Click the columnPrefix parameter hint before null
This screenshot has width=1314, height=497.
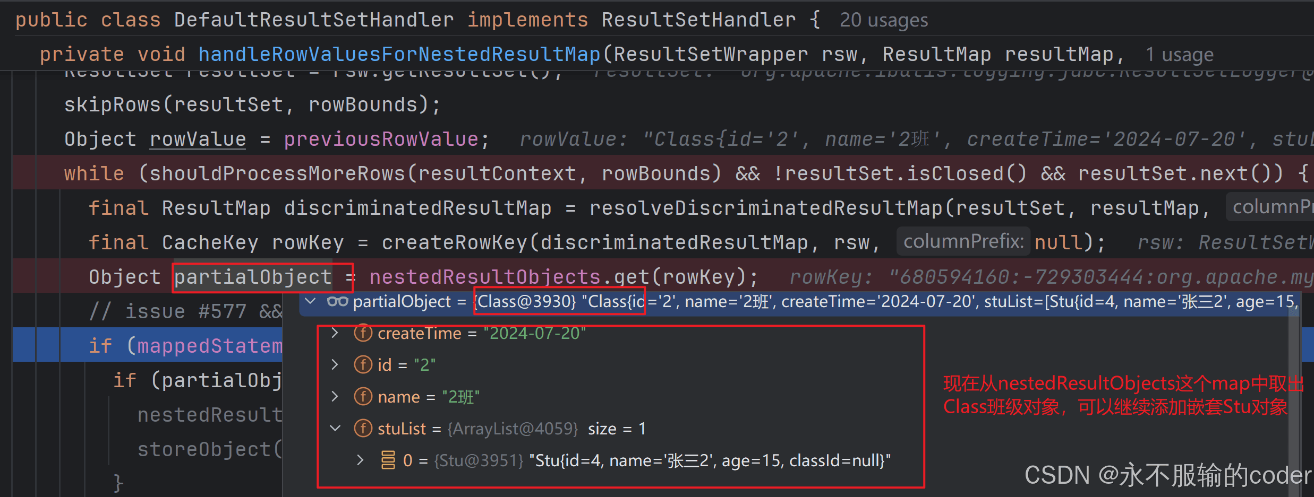coord(963,241)
